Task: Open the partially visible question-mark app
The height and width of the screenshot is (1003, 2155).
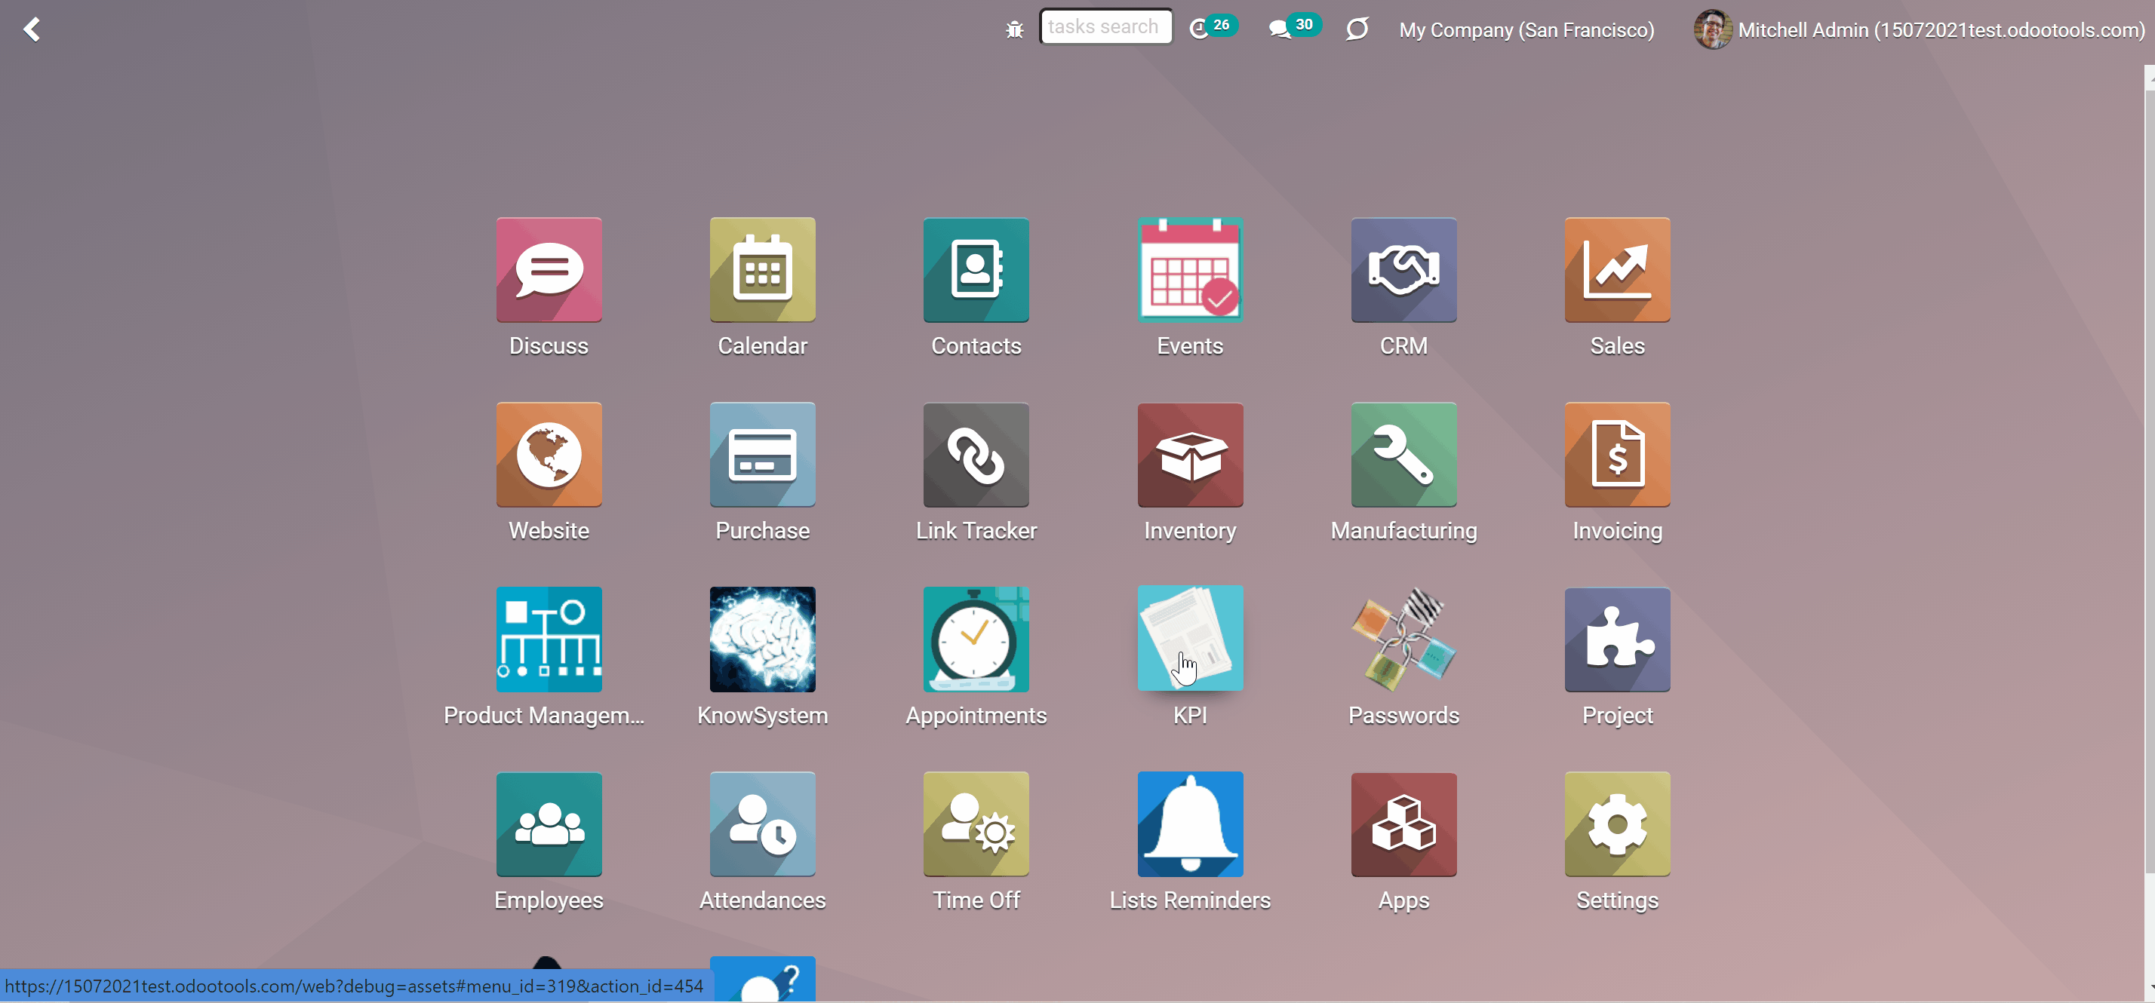Action: click(762, 979)
